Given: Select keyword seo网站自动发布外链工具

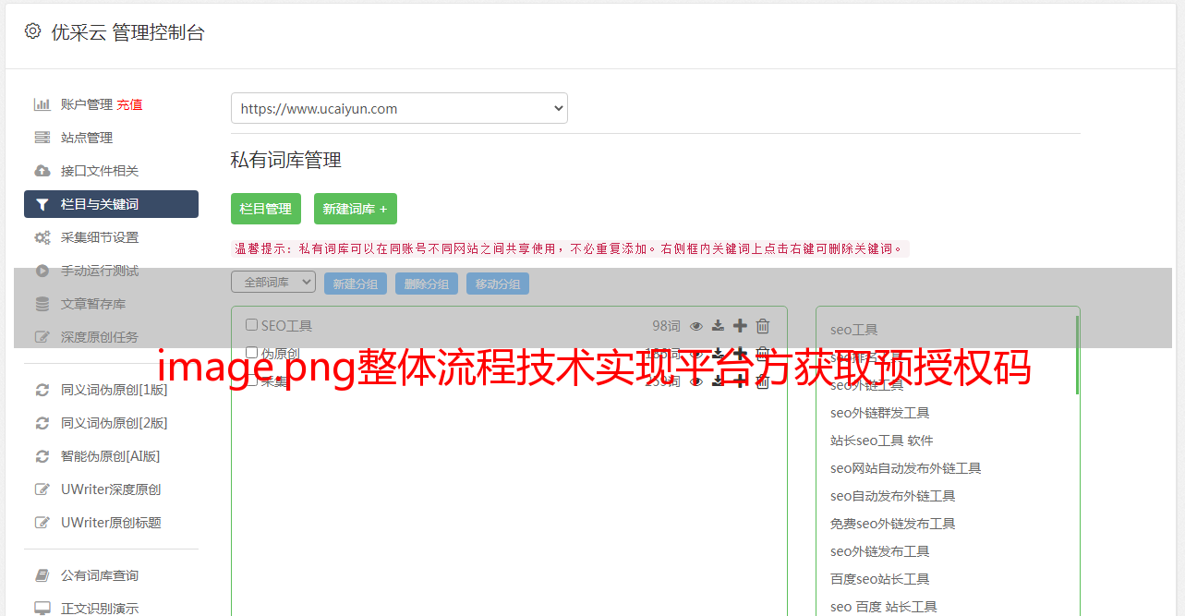Looking at the screenshot, I should (x=906, y=468).
